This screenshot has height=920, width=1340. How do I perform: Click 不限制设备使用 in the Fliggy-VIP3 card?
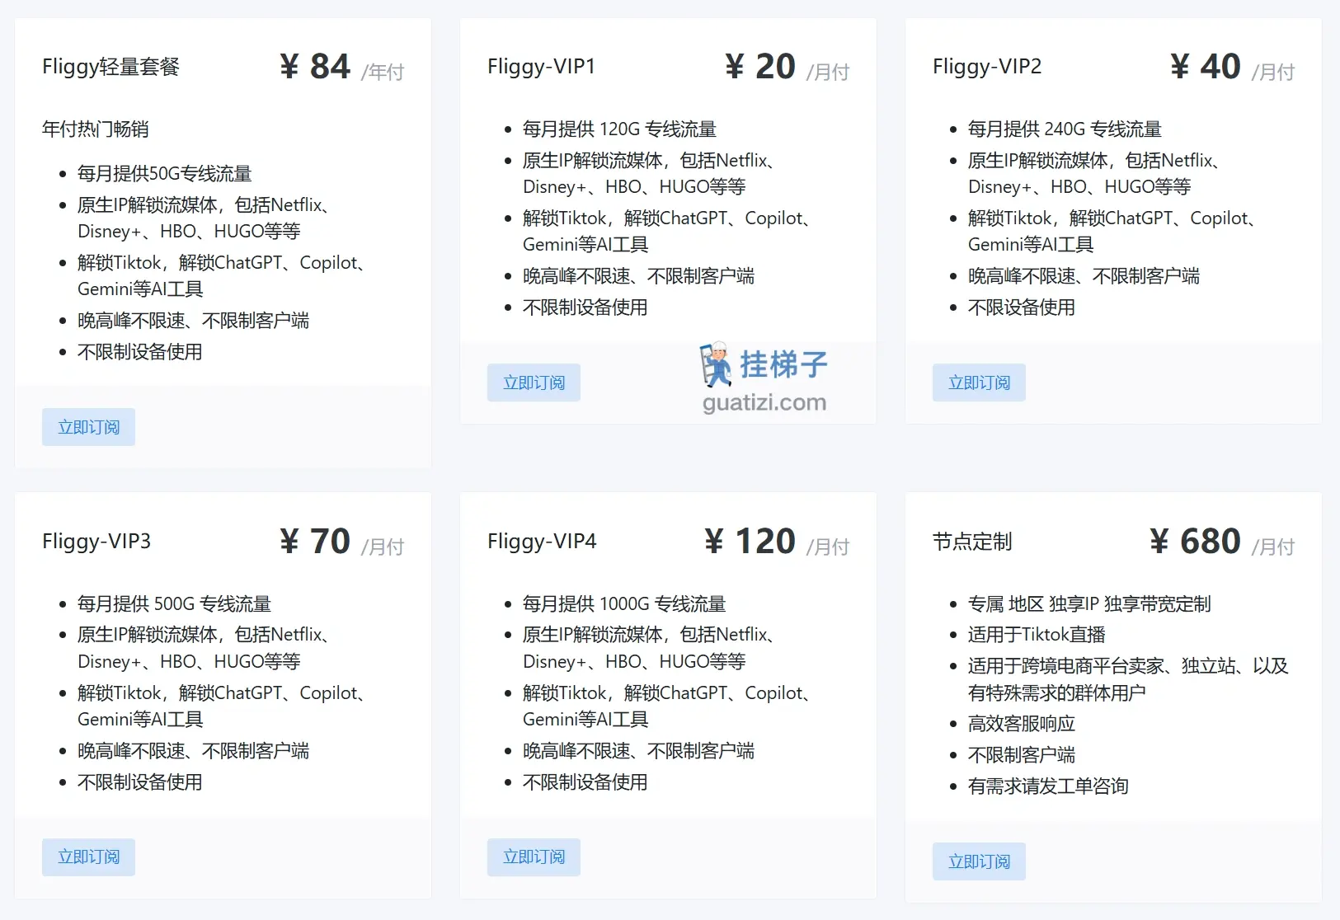140,782
